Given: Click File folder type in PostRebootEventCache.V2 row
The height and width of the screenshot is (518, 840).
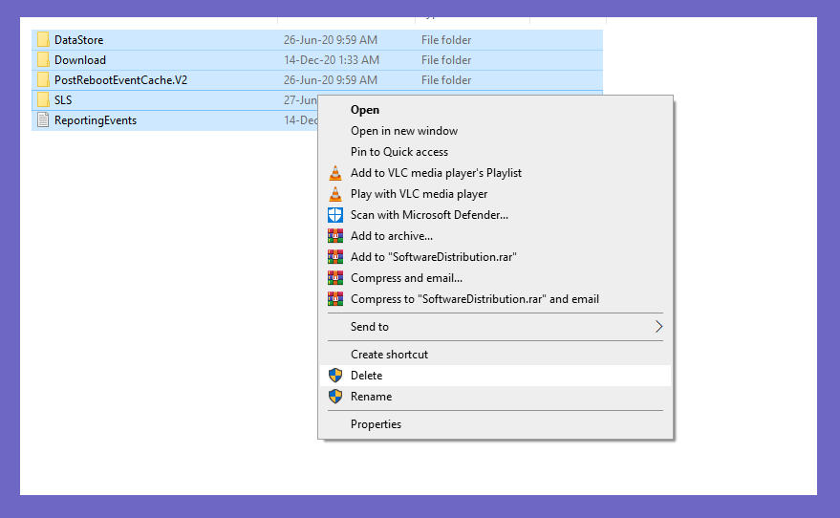Looking at the screenshot, I should pyautogui.click(x=445, y=80).
